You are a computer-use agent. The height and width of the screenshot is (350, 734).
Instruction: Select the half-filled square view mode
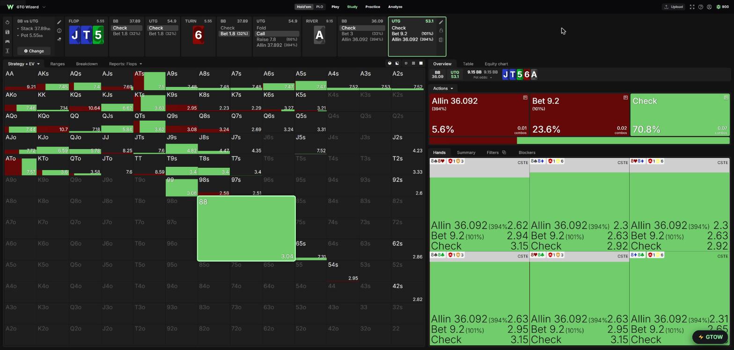pyautogui.click(x=397, y=64)
